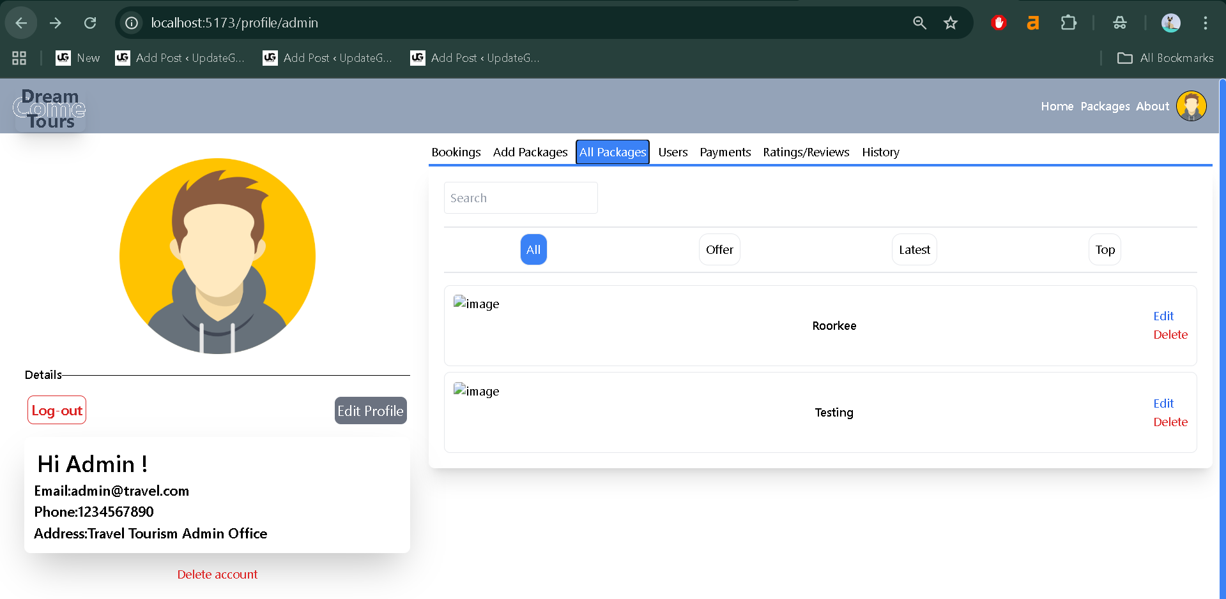The height and width of the screenshot is (599, 1226).
Task: Go to the Users tab
Action: pos(673,152)
